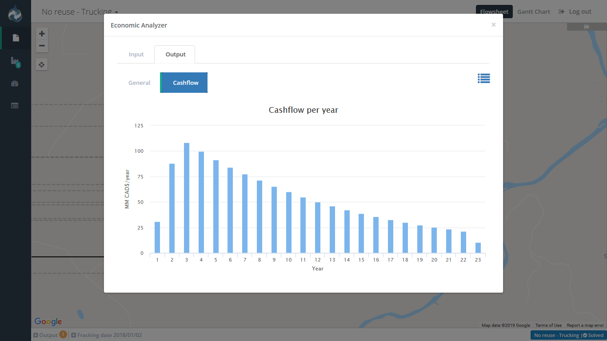Screen dimensions: 607x341
Task: Select the Output tab
Action: (175, 55)
